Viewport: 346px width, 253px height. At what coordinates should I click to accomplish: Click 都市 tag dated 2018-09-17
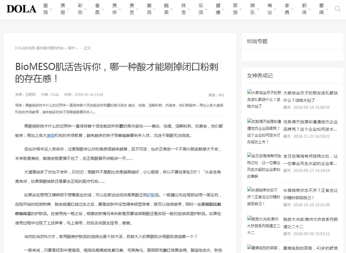pos(287,171)
